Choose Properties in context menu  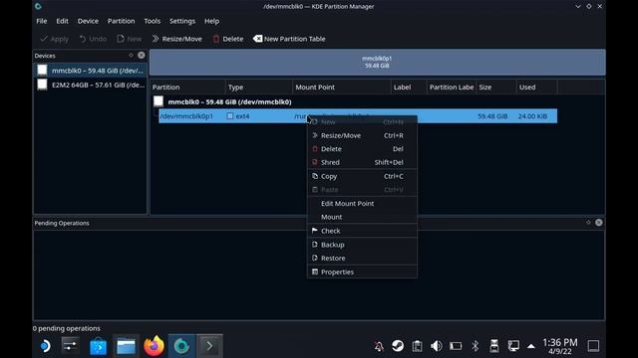pos(362,271)
